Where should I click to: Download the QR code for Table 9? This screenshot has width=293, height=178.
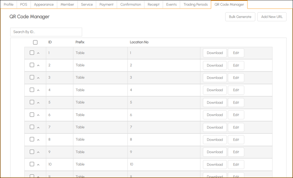215,152
